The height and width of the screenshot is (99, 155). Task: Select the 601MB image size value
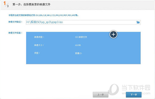[x=78, y=45]
